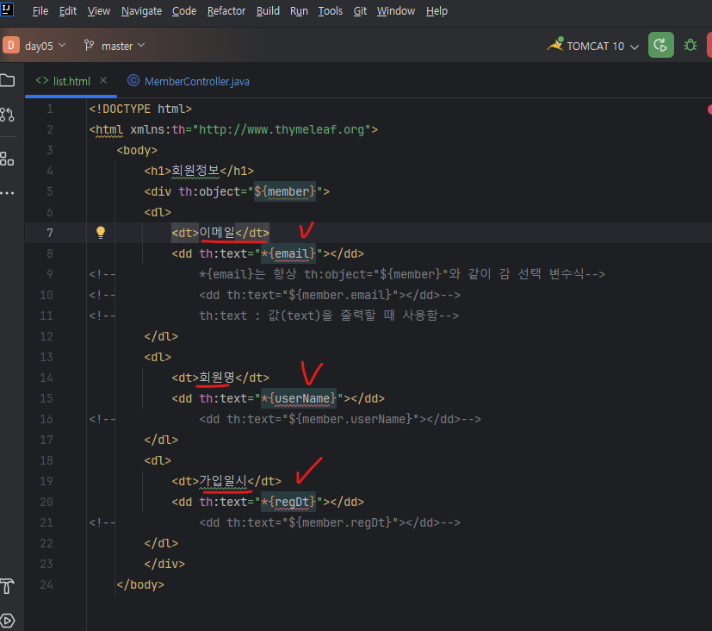Open the Refactor menu
712x631 pixels.
click(x=226, y=11)
